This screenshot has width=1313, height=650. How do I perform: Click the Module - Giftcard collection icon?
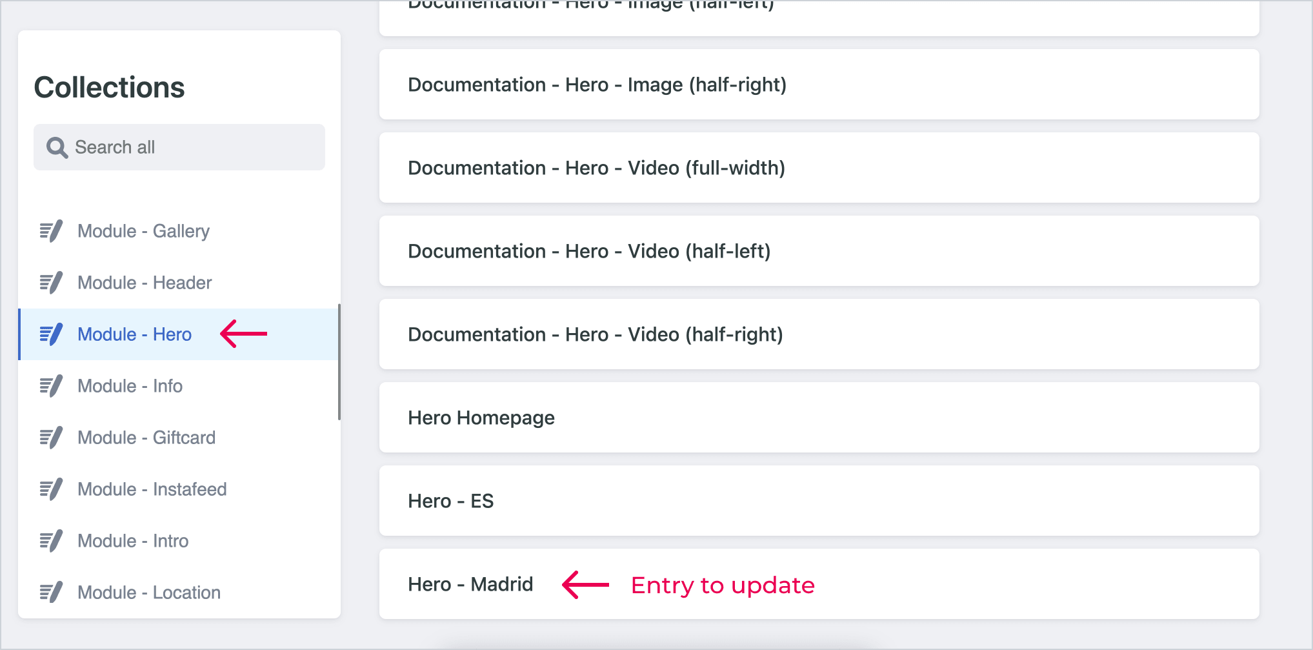(x=51, y=438)
